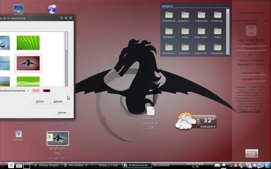Click the CPU usage gauge widget
Viewport: 271px width, 169px height.
(x=251, y=31)
